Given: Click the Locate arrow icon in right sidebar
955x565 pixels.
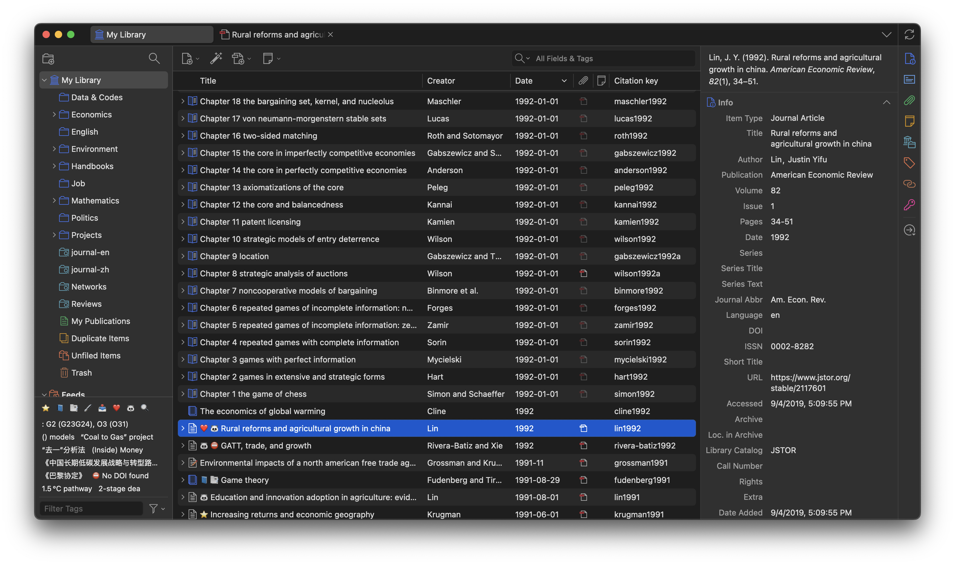Looking at the screenshot, I should (909, 230).
